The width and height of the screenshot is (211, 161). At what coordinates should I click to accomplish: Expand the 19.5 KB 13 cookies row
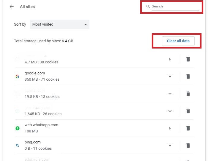[x=170, y=94]
